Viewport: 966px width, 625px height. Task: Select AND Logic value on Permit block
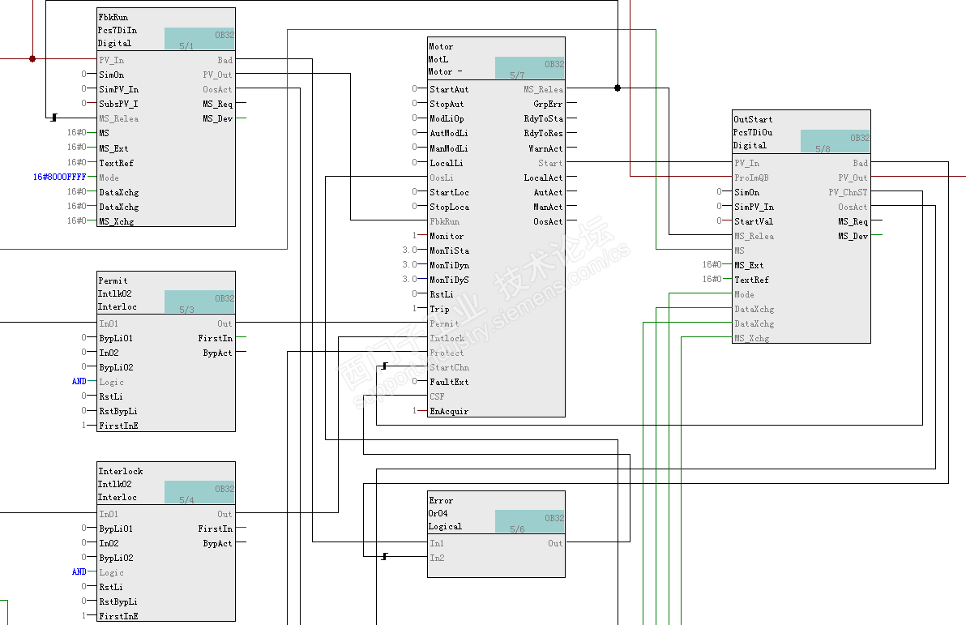pyautogui.click(x=79, y=382)
